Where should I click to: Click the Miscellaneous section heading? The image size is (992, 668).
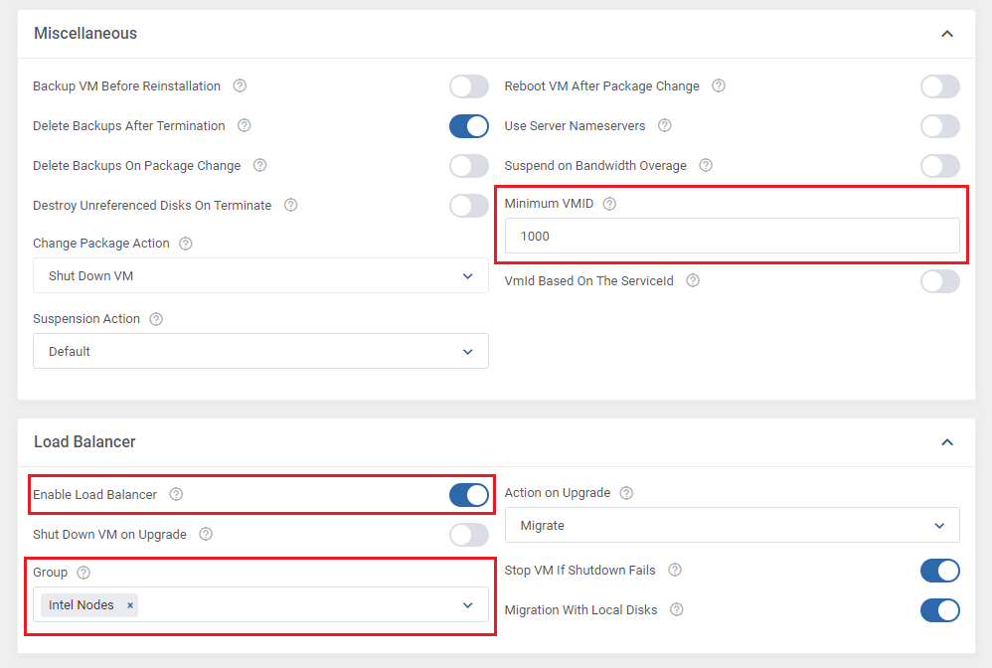[x=85, y=34]
